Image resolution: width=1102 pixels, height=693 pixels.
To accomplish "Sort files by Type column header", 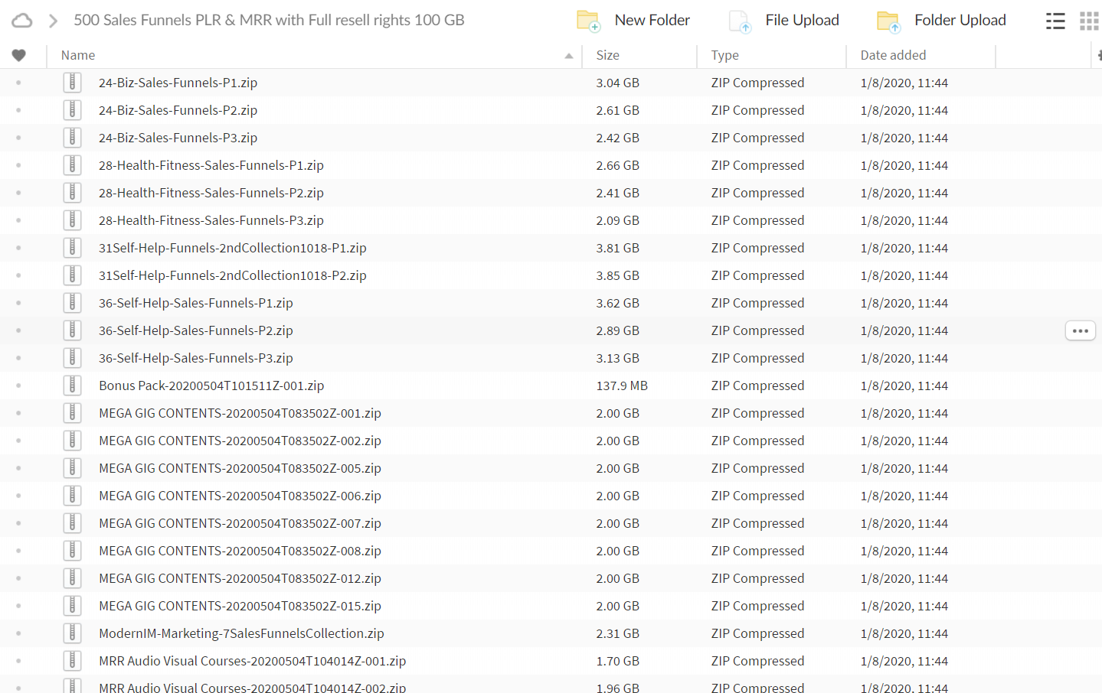I will (x=724, y=55).
